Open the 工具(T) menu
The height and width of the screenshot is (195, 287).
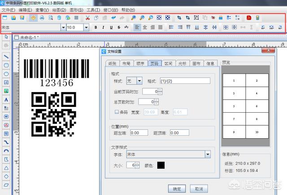coord(93,10)
